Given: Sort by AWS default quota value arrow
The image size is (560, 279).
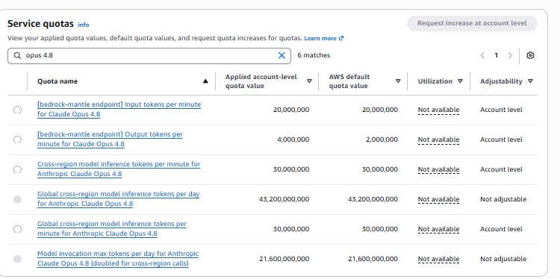Looking at the screenshot, I should pos(398,81).
